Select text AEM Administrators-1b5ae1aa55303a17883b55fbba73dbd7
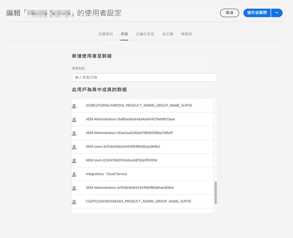The image size is (293, 238). 129,133
